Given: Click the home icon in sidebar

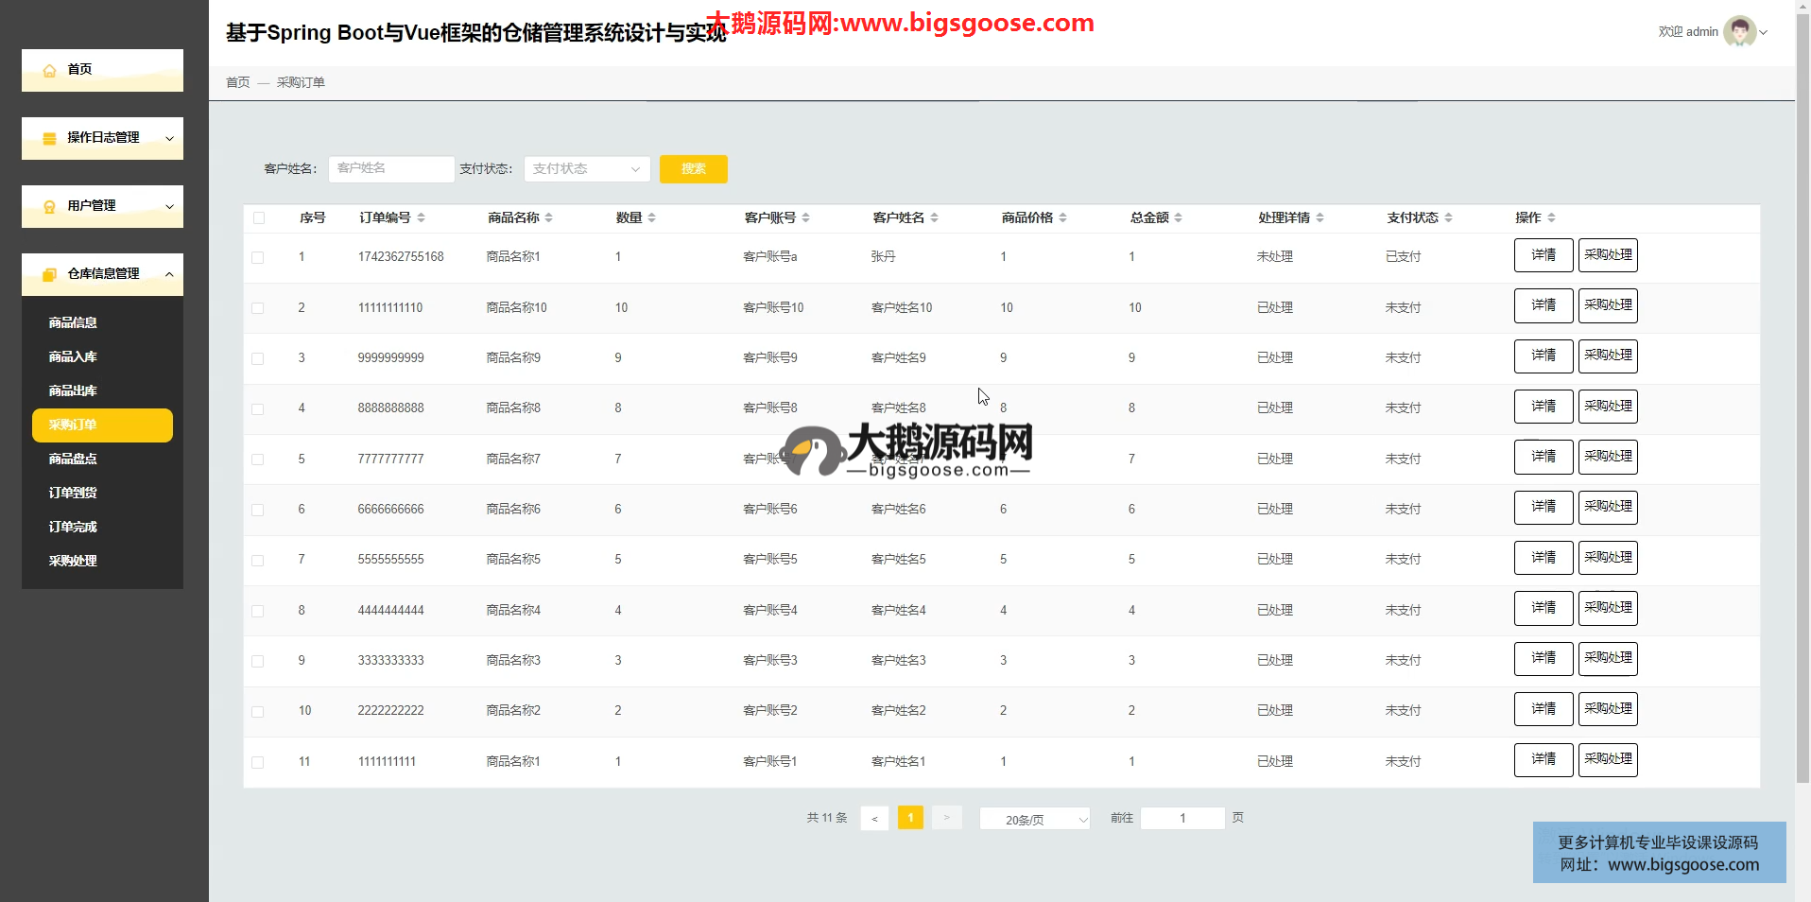Looking at the screenshot, I should [x=49, y=70].
